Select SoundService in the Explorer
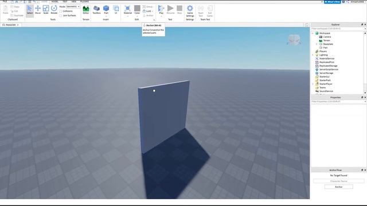This screenshot has height=206, width=367. point(326,92)
